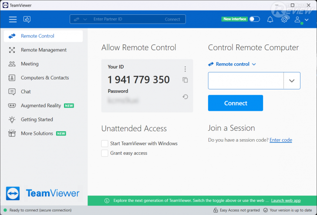Expand the partner ID history dropdown arrow

[x=292, y=81]
